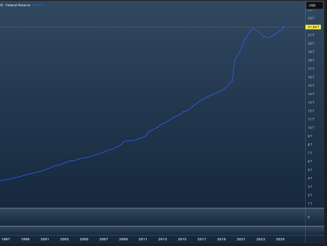Click the 19 T price axis label
Image resolution: width=327 pixels, height=246 pixels.
point(311,52)
